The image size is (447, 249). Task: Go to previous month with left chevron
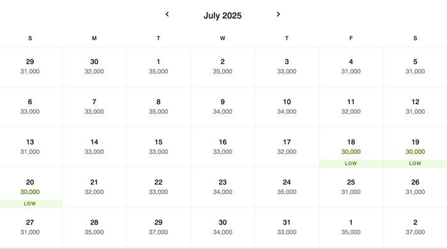coord(167,14)
